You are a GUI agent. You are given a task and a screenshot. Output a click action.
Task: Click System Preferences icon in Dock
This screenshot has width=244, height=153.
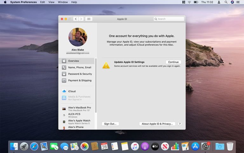pyautogui.click(x=206, y=146)
